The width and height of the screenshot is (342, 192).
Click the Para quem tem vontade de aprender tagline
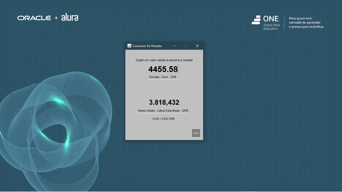coord(306,22)
